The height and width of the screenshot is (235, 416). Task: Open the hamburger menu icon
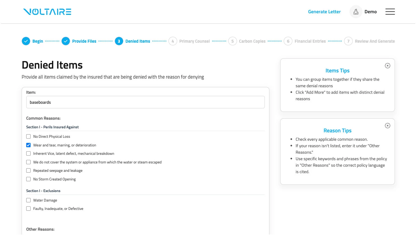[390, 12]
